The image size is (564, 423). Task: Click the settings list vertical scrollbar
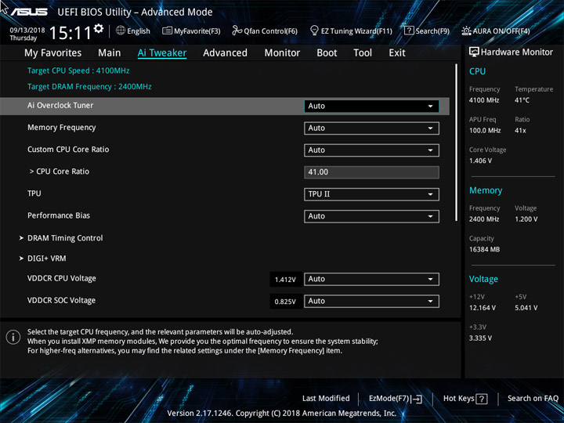click(456, 143)
